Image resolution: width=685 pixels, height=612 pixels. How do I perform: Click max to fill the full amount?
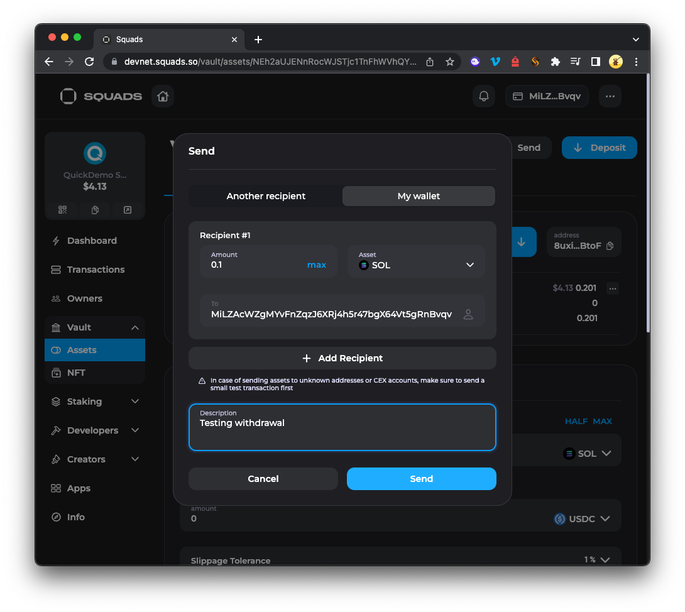coord(317,265)
